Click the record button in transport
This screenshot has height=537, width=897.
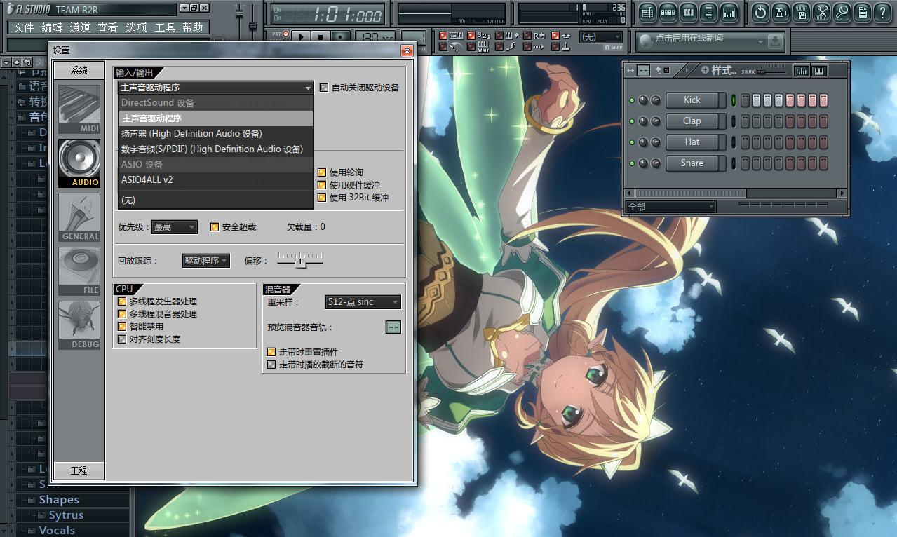click(x=340, y=37)
